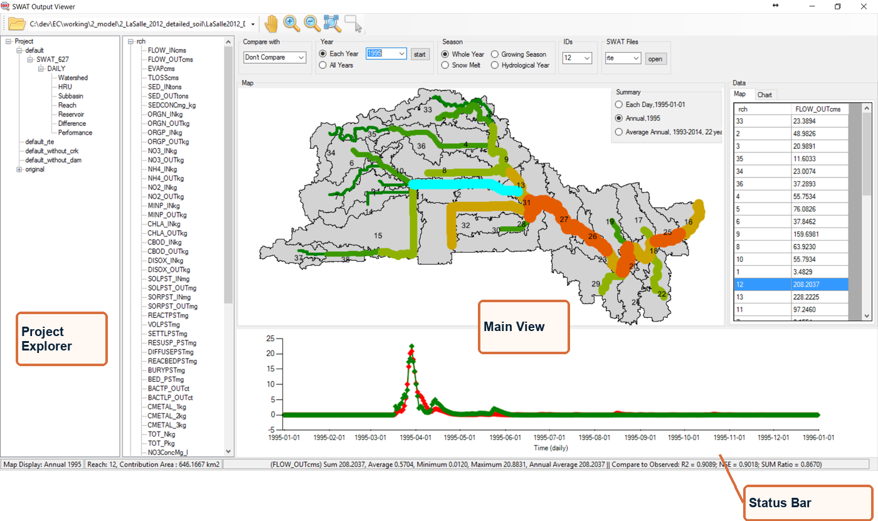
Task: Open the project folder icon
Action: (17, 24)
